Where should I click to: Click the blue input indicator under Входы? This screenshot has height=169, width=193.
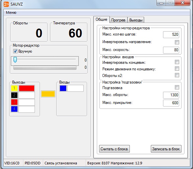coord(63,88)
